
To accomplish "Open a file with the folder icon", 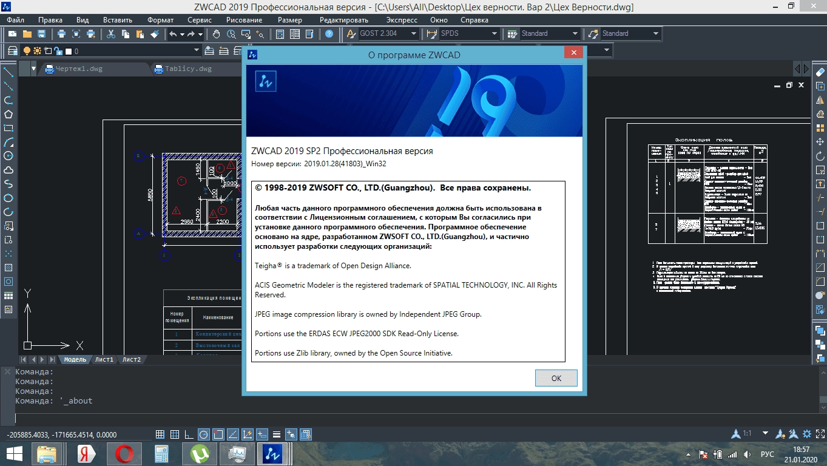I will point(27,34).
